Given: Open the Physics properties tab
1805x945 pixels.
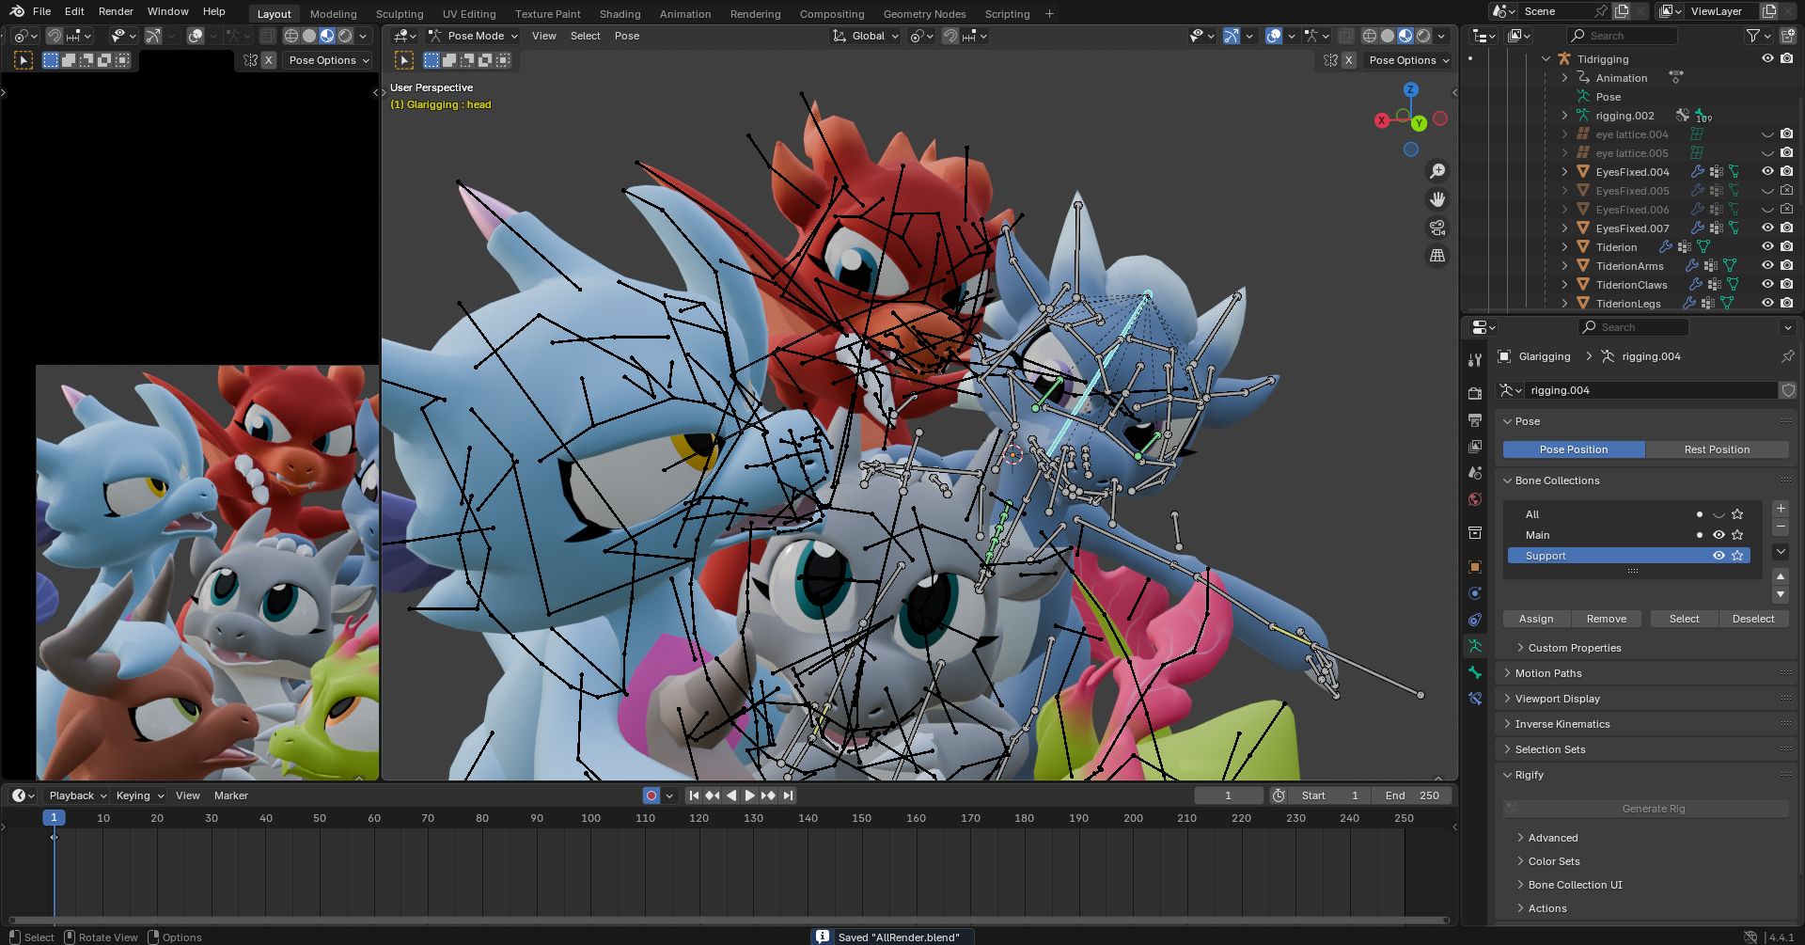Looking at the screenshot, I should (1475, 593).
